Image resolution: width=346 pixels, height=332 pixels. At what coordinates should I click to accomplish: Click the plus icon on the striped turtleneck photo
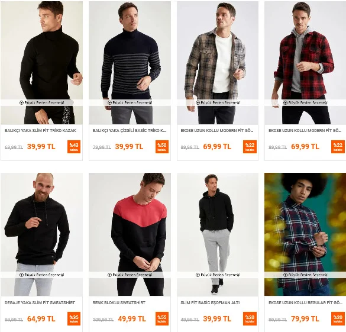[109, 102]
